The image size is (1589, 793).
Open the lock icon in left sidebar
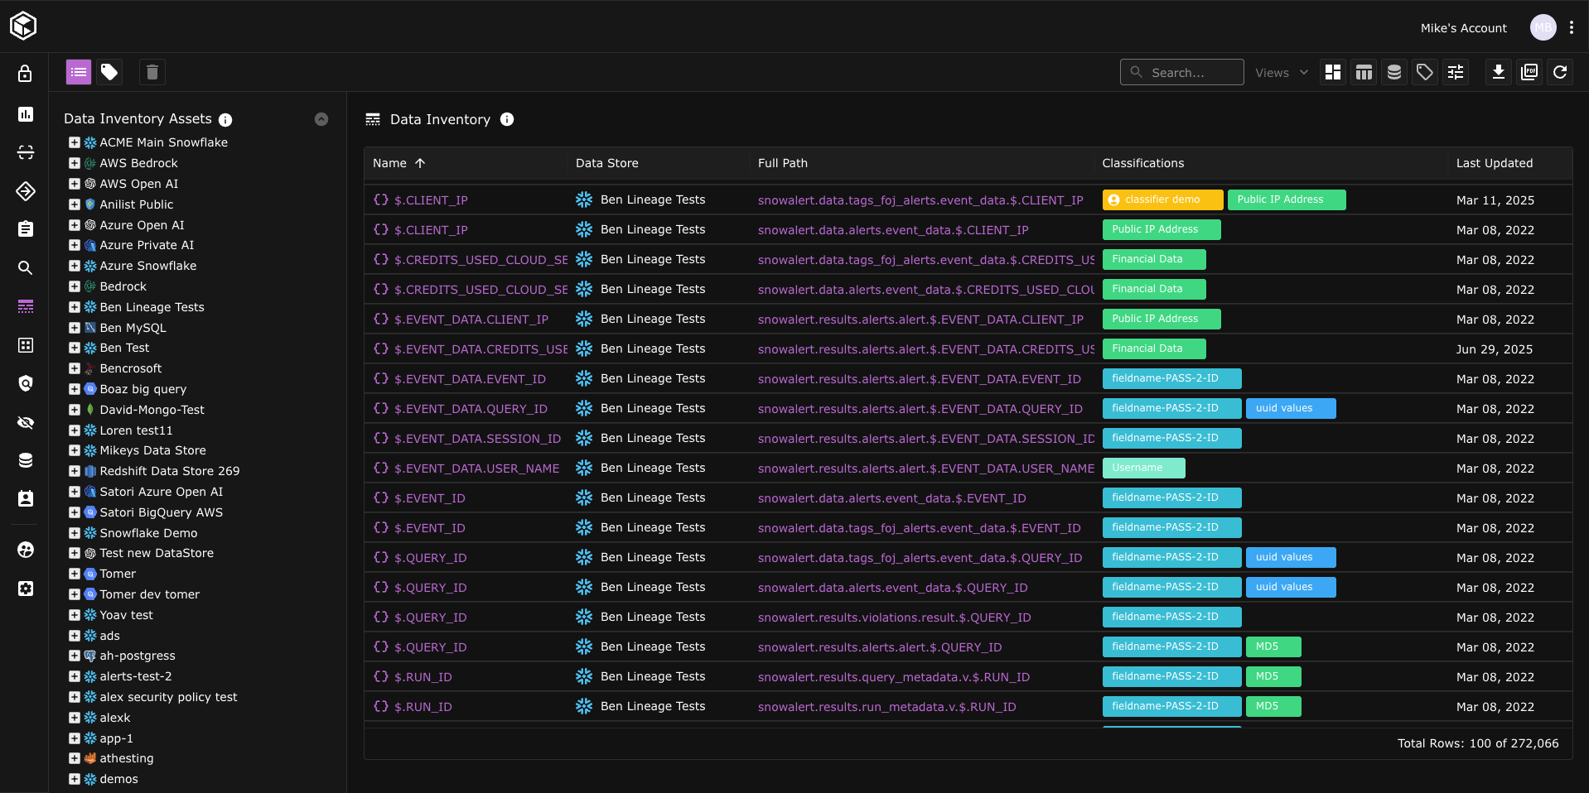[26, 74]
